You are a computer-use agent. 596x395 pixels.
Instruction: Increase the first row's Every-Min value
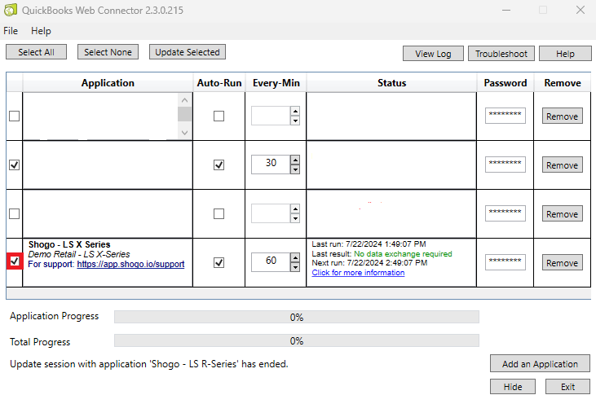[x=295, y=112]
